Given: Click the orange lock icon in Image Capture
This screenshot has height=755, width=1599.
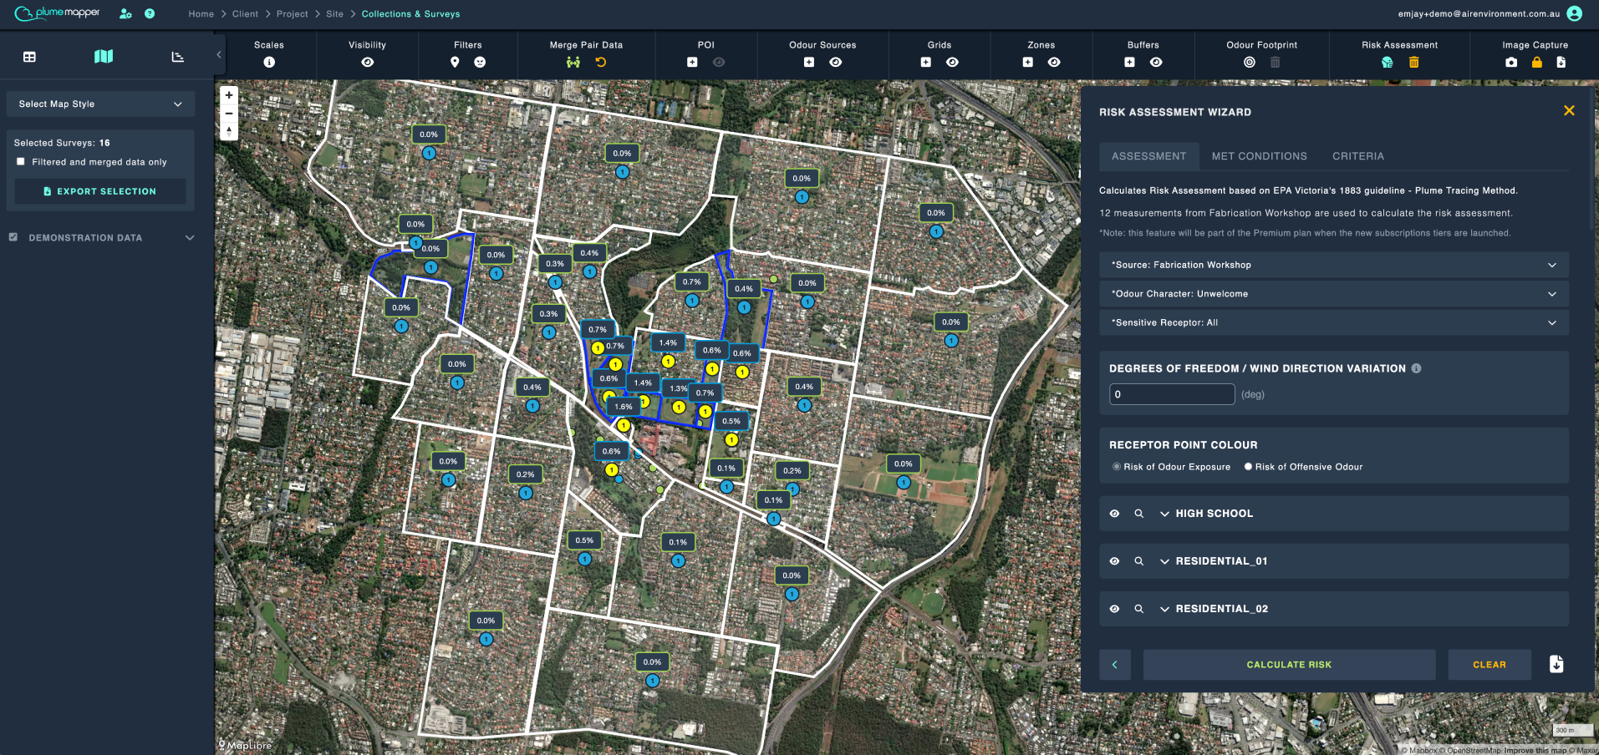Looking at the screenshot, I should 1536,63.
